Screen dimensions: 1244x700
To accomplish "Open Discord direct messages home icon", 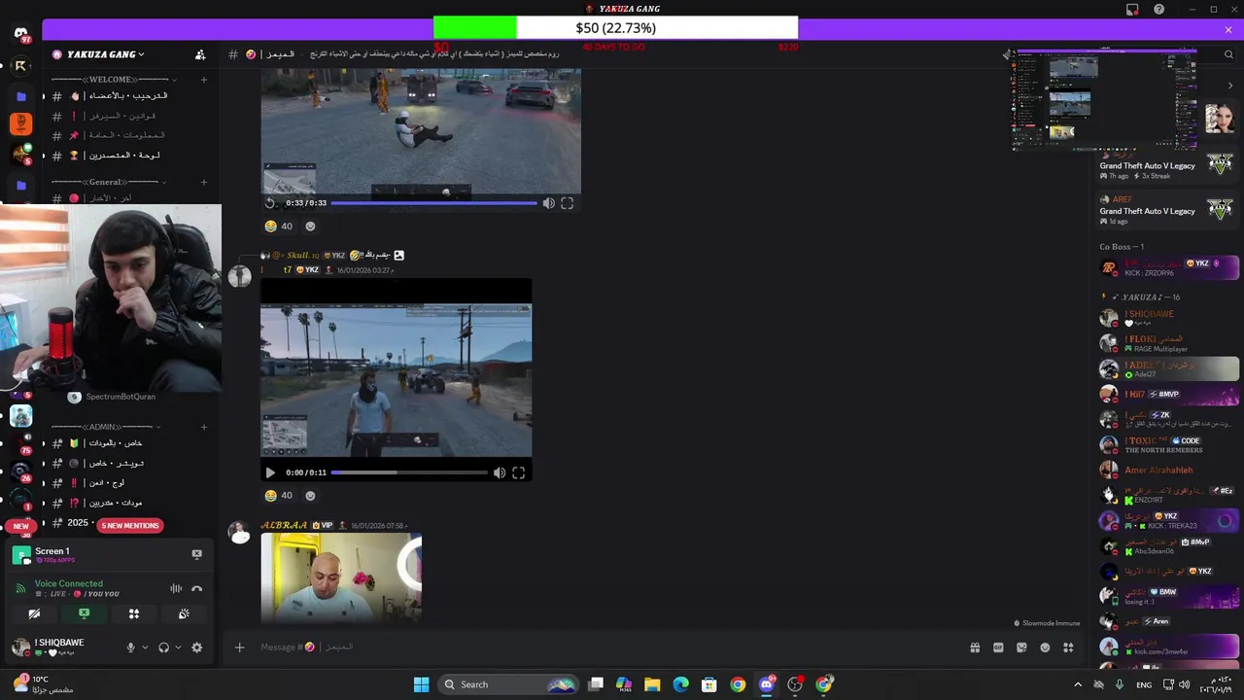I will 21,34.
